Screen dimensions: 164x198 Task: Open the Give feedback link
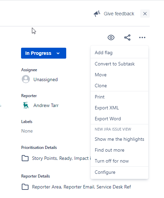pyautogui.click(x=119, y=14)
